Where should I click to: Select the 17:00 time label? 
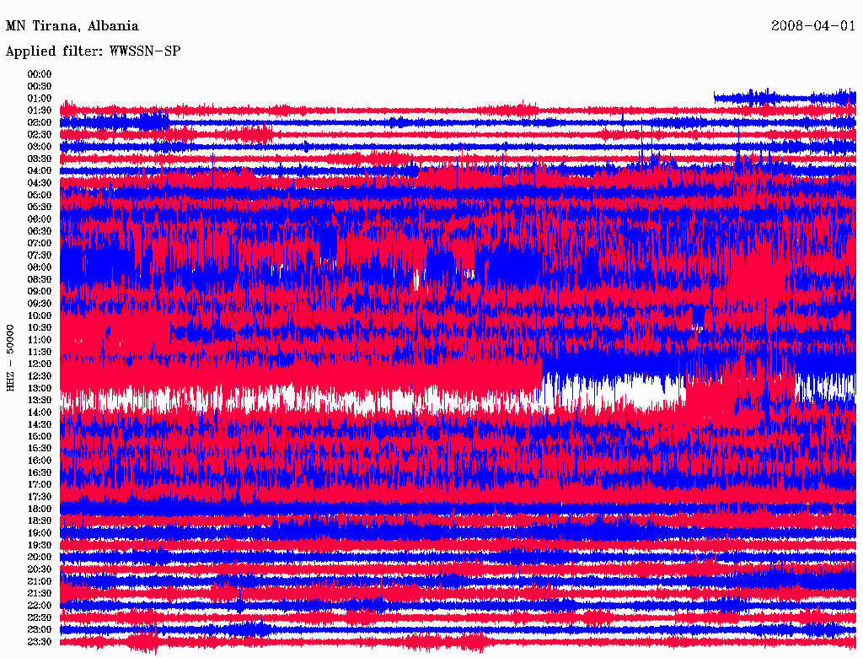coord(39,484)
